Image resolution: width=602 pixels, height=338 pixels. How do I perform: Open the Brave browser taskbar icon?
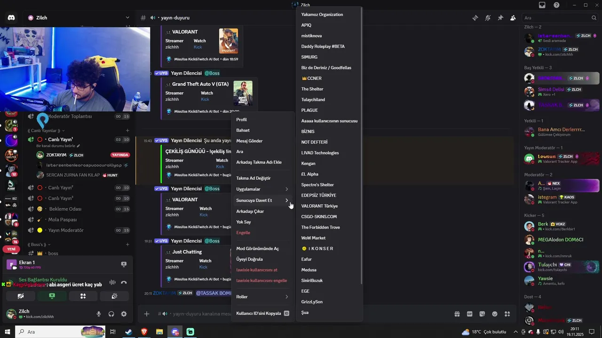144,332
